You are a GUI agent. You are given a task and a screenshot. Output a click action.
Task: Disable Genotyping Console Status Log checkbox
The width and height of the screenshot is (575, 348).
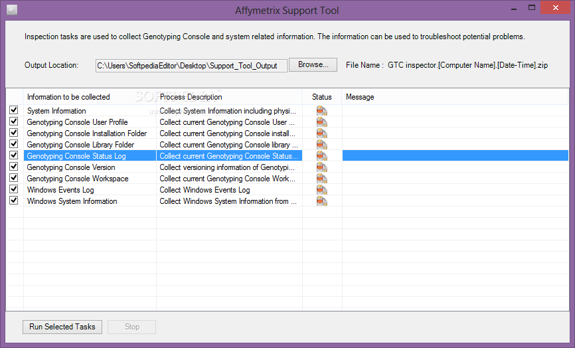14,155
